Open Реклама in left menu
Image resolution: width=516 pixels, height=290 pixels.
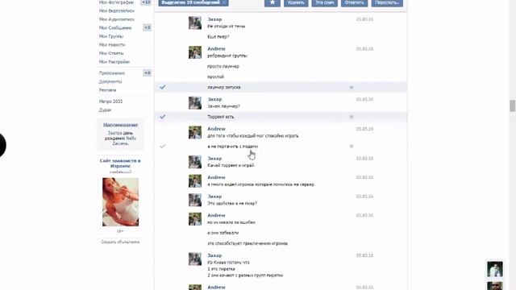tap(107, 90)
